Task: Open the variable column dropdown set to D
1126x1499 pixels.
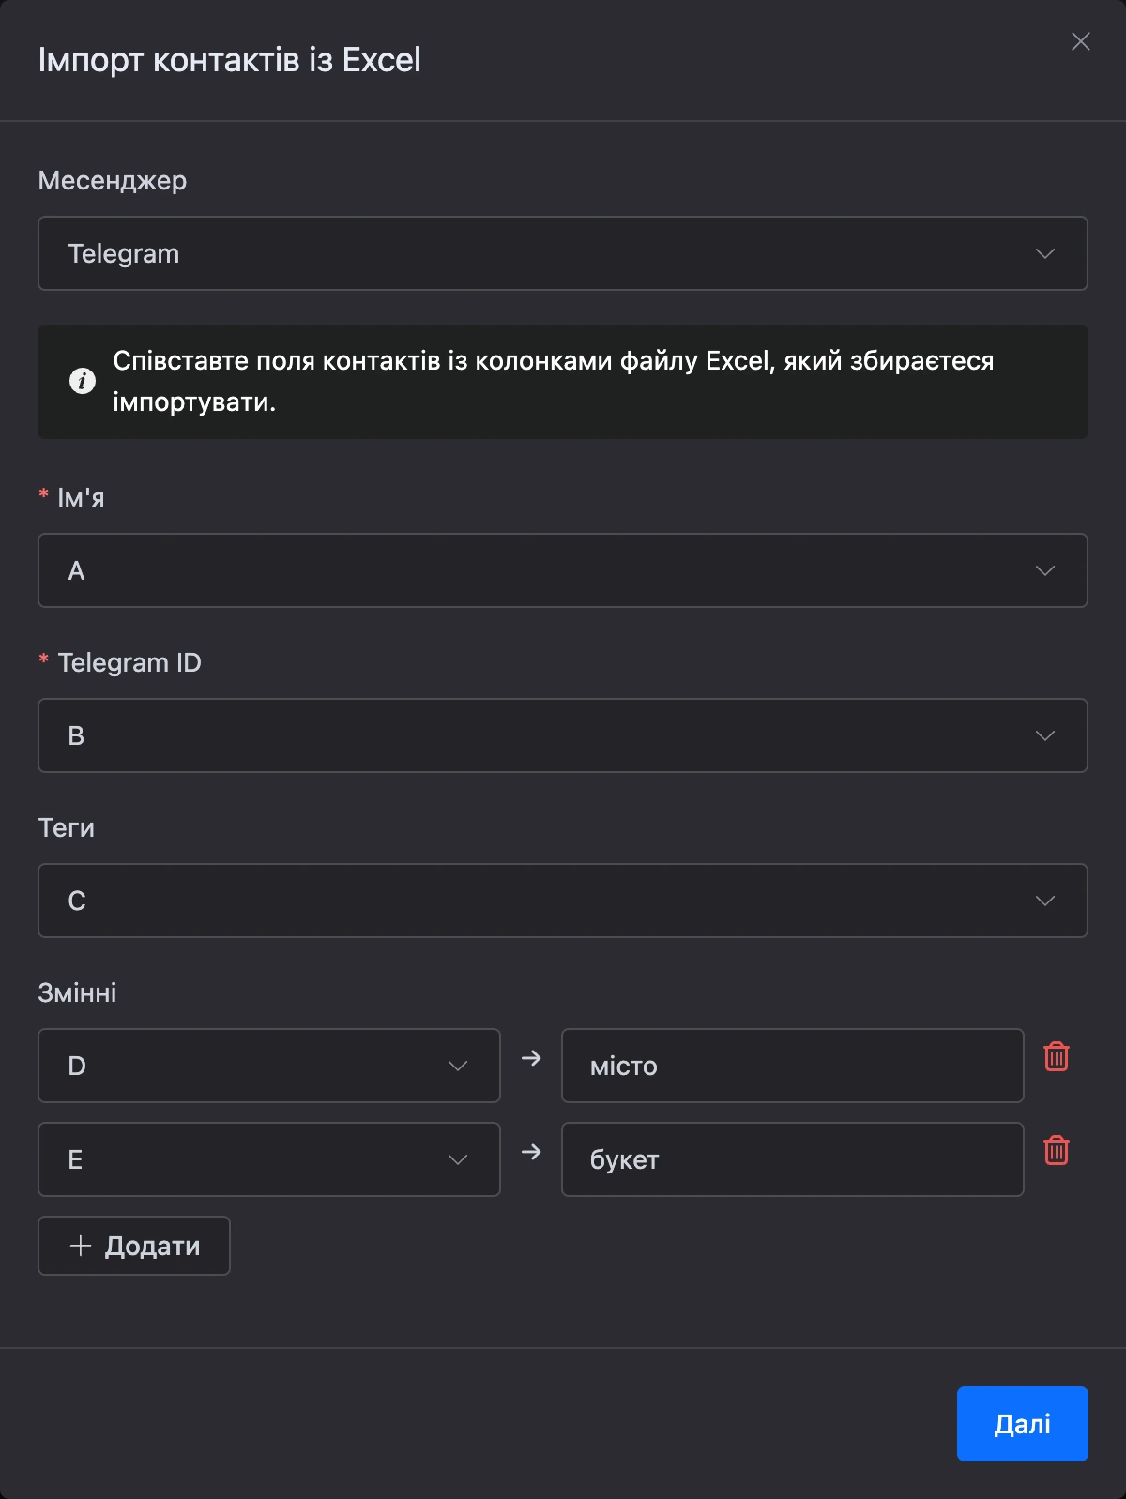Action: pyautogui.click(x=269, y=1066)
